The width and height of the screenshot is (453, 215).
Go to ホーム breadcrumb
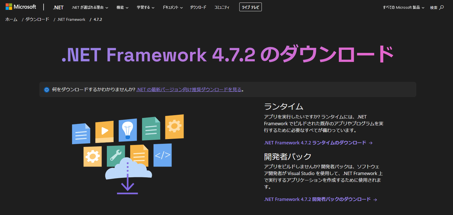[11, 19]
